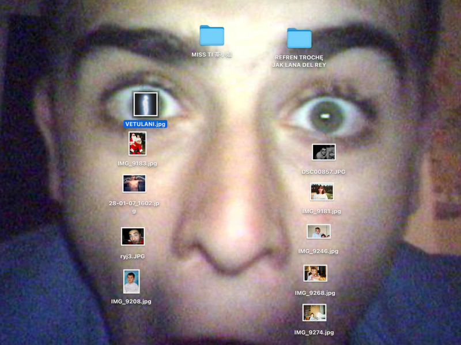Select the IMG_9246.jpg photo thumbnail
Screen dimensions: 461x345
[x=319, y=232]
